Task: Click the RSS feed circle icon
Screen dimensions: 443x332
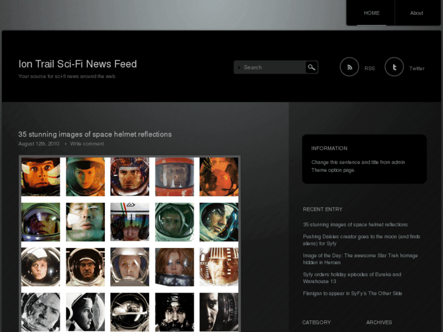Action: (x=349, y=67)
